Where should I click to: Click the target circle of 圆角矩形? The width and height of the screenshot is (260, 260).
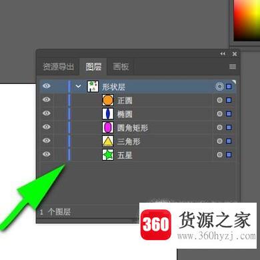click(x=219, y=127)
